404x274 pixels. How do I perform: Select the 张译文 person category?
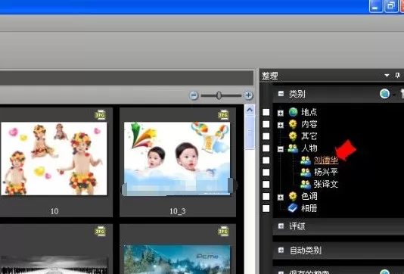click(x=325, y=184)
